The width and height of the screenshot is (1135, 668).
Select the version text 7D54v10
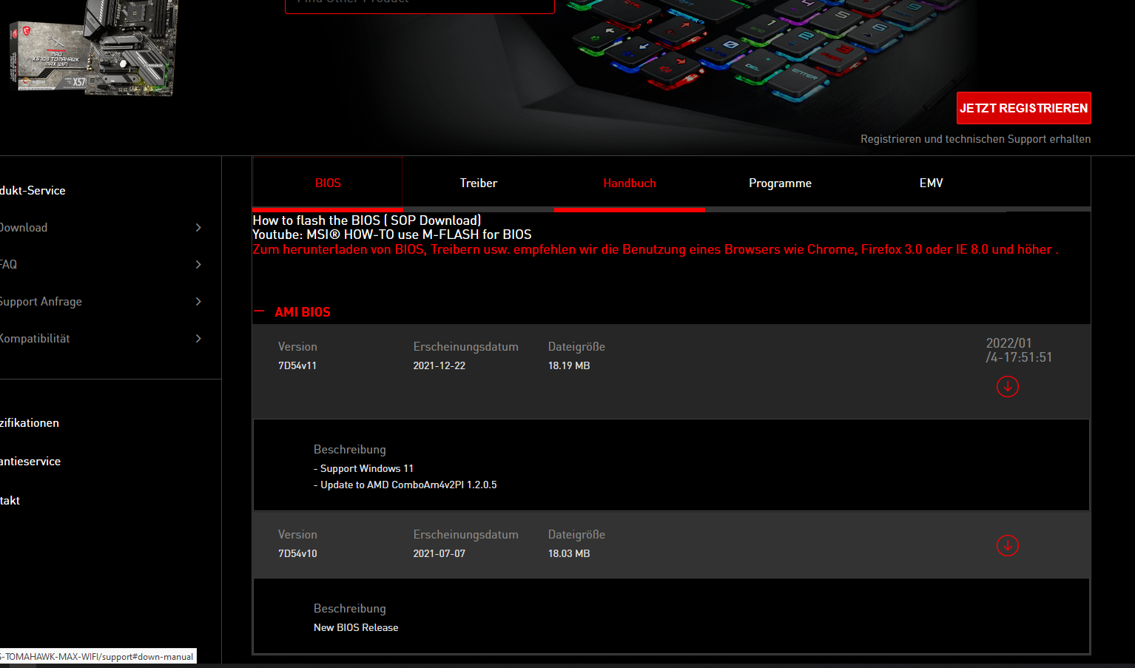(x=297, y=553)
